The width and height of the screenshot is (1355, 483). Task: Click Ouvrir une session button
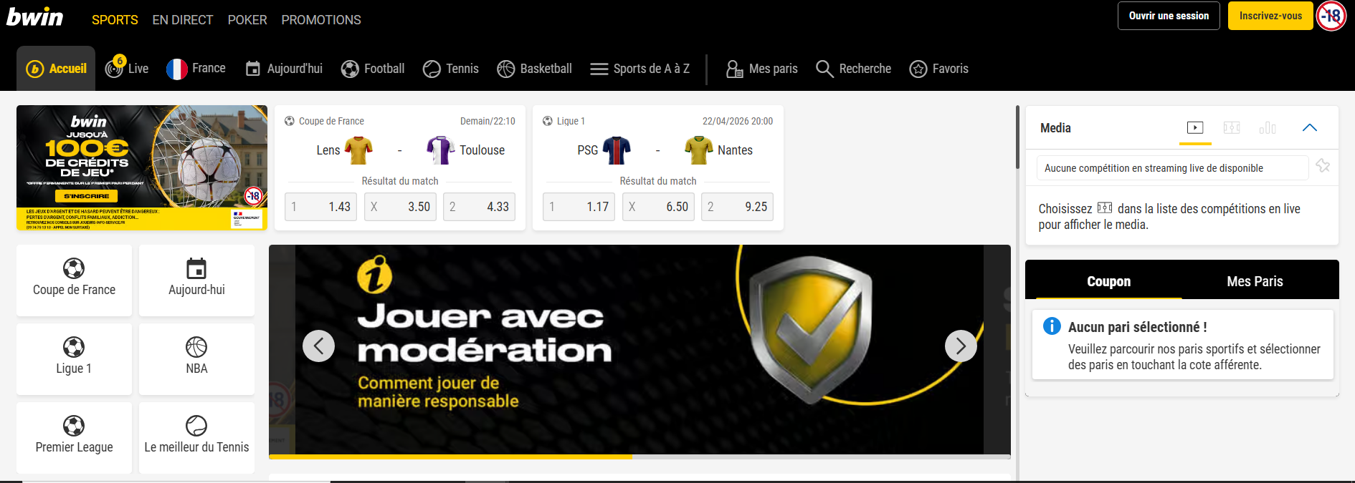click(1169, 16)
